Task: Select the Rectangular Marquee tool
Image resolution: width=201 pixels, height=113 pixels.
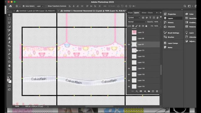Action: (x=9, y=19)
